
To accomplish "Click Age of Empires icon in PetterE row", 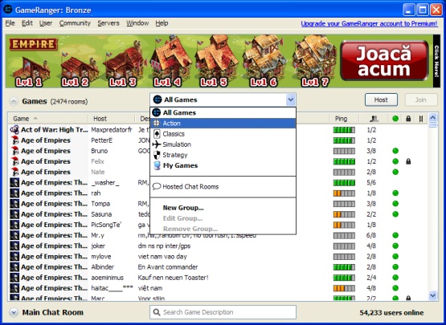I will point(14,140).
